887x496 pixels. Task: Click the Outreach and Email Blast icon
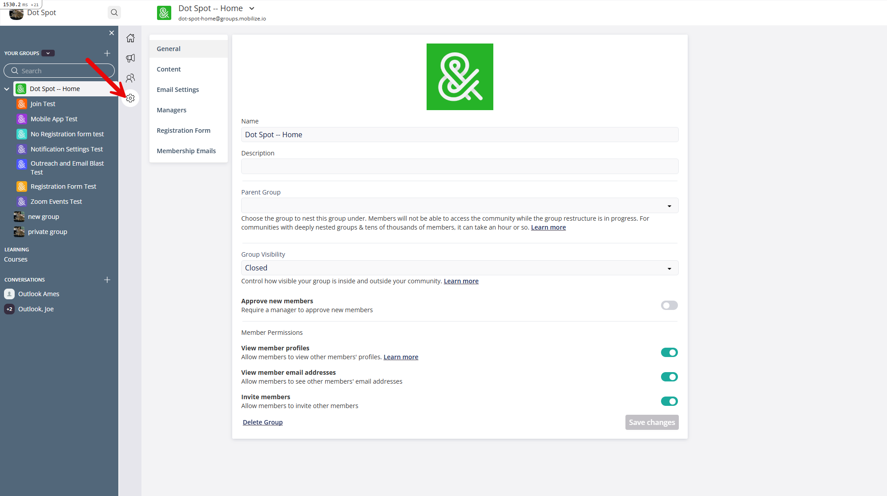pos(22,164)
